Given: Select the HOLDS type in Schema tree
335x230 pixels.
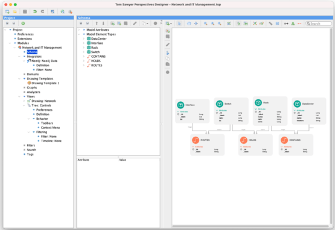Looking at the screenshot, I should pos(96,61).
